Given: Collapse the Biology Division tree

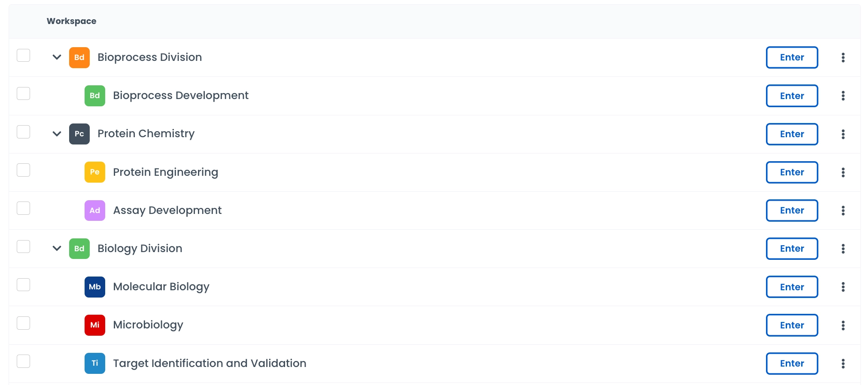Looking at the screenshot, I should pyautogui.click(x=57, y=248).
